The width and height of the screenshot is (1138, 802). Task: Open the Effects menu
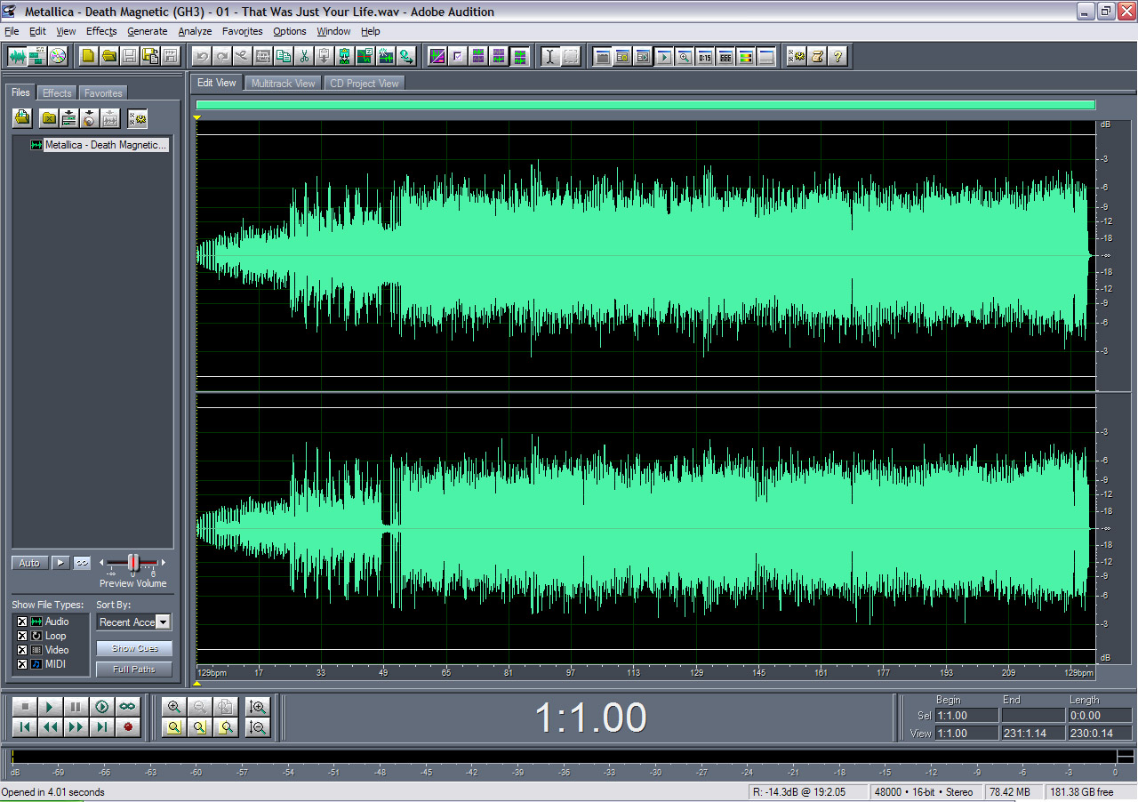click(x=101, y=31)
